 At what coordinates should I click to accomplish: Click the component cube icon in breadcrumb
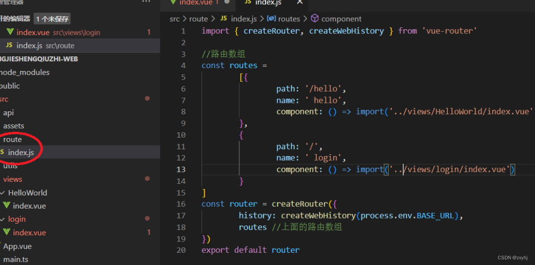point(315,18)
